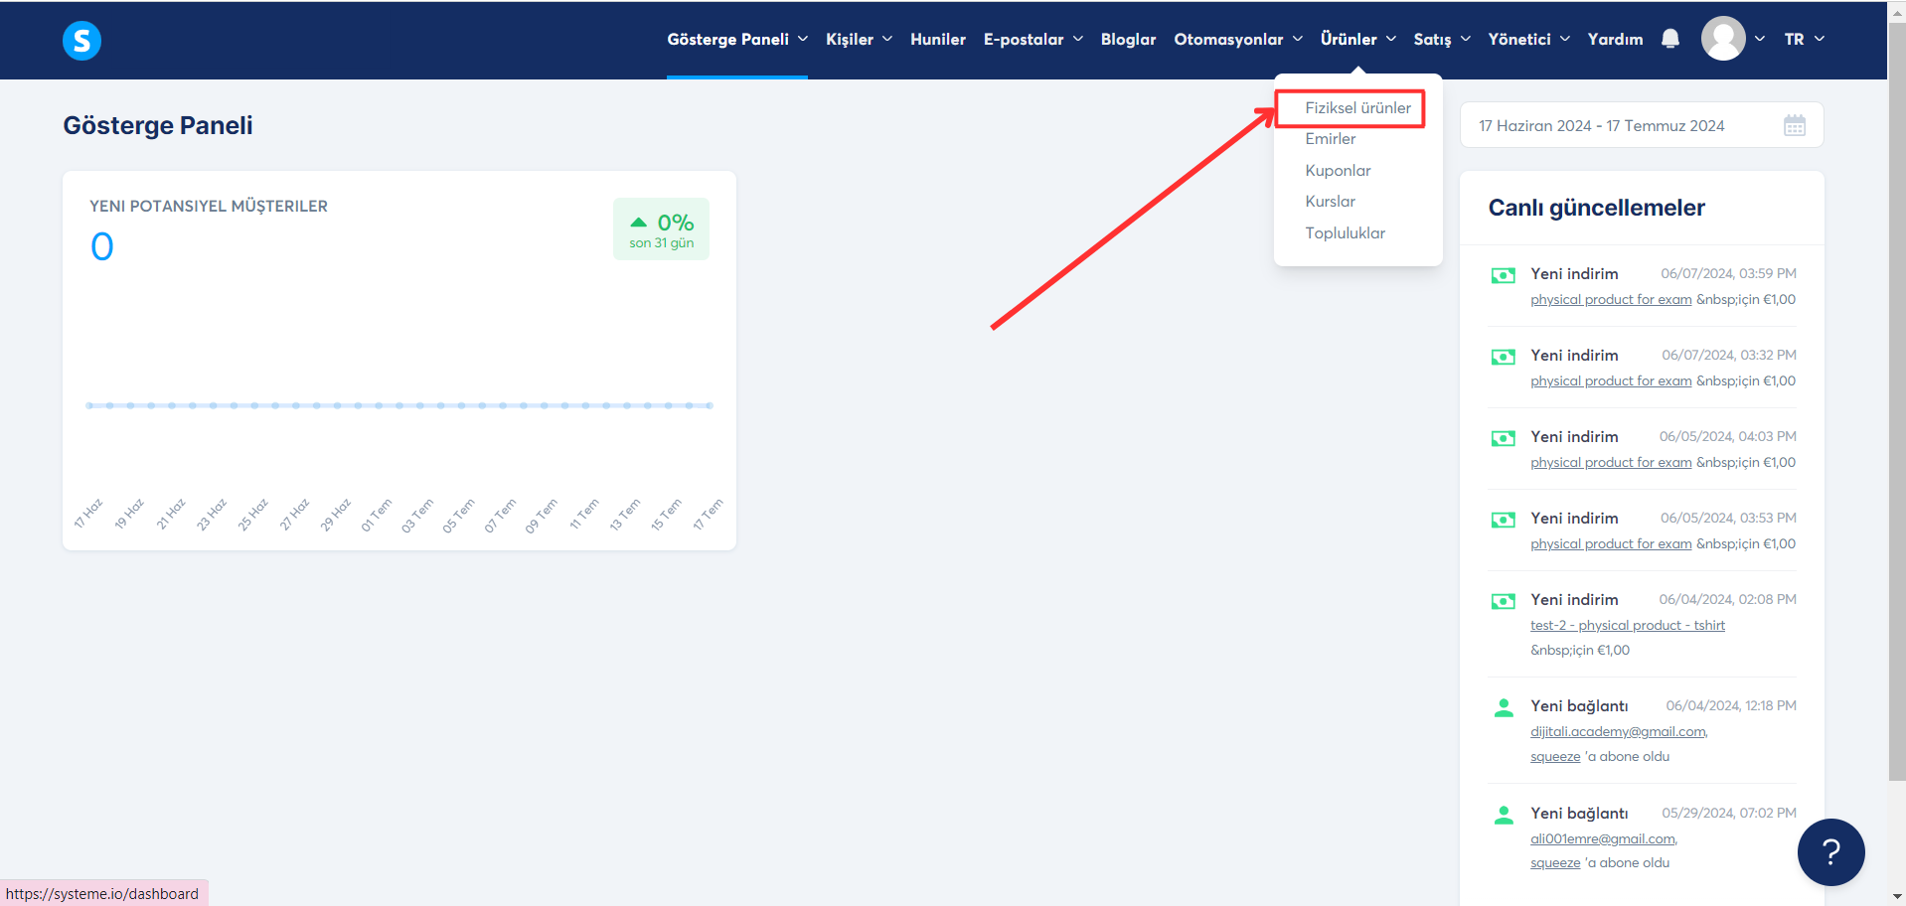Click the 17 Tem chart axis label

click(709, 515)
